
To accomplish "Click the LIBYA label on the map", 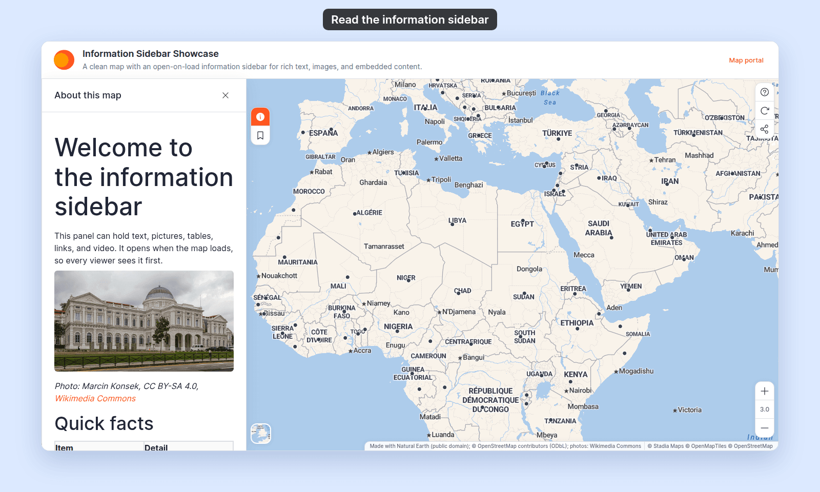I will pos(457,220).
